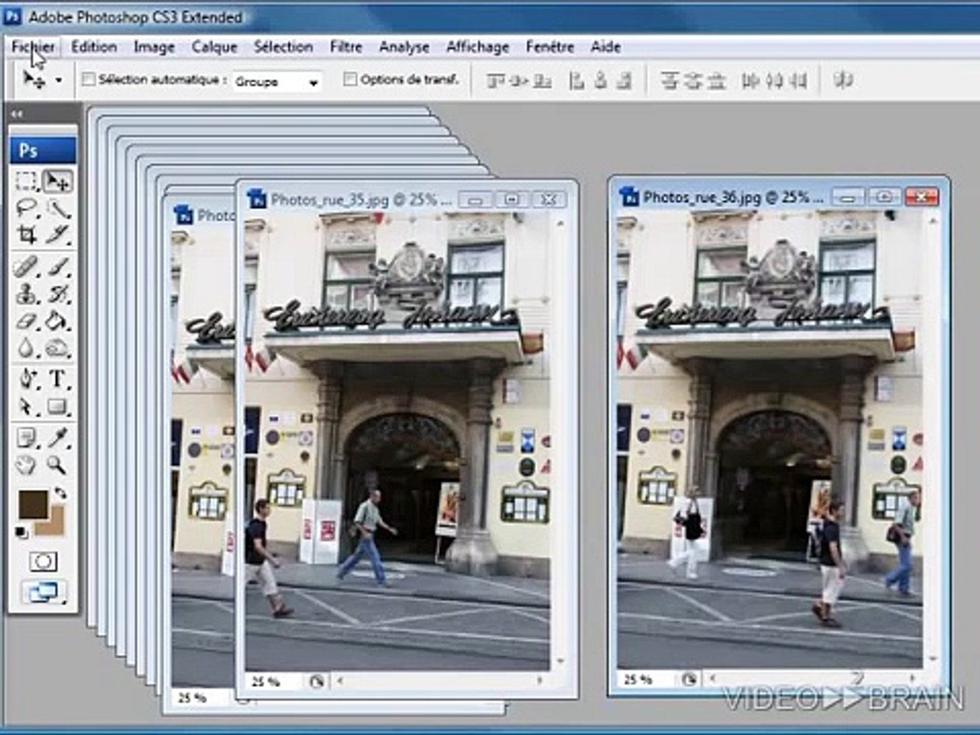The image size is (980, 735).
Task: Select the Hand tool
Action: coord(27,465)
